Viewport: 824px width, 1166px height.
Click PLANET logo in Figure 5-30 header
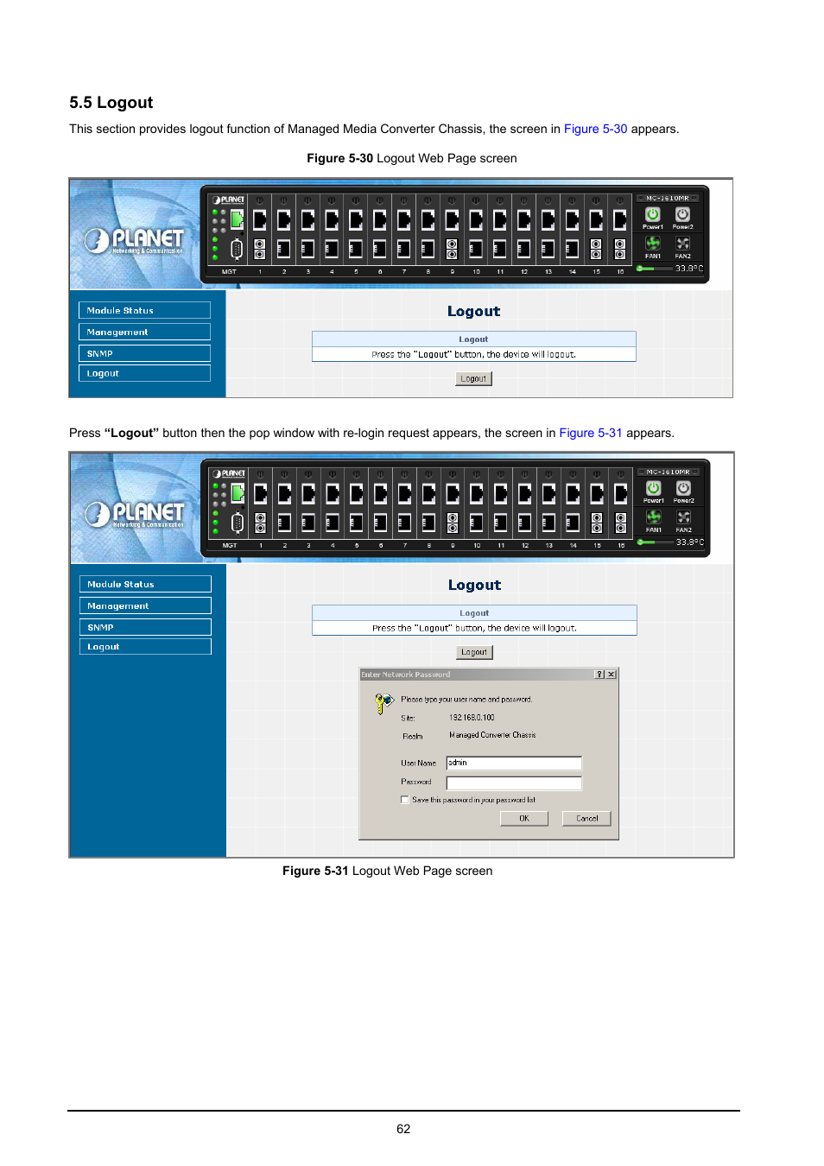(135, 240)
